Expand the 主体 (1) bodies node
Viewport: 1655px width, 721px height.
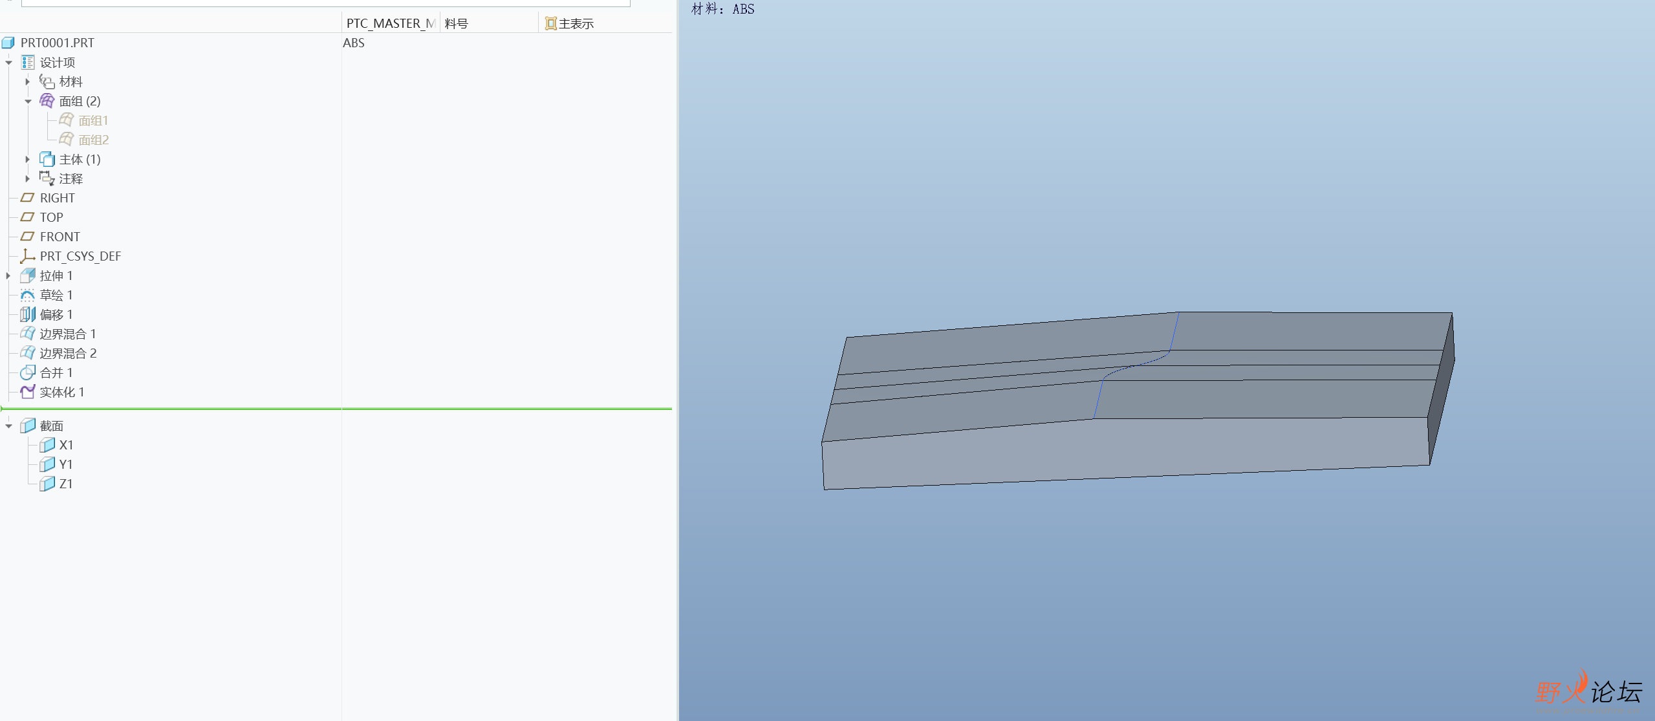[x=27, y=159]
